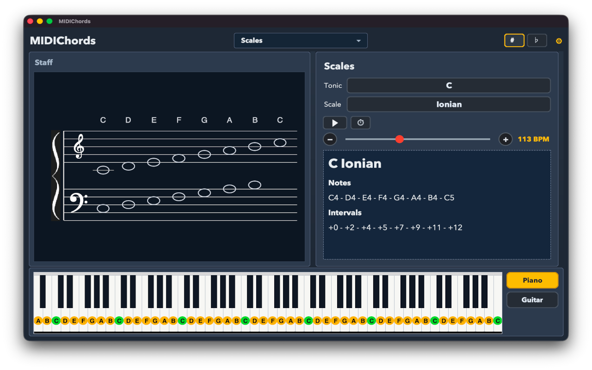Click the rightmost green C piano key
Screen dimensions: 592x370
498,321
